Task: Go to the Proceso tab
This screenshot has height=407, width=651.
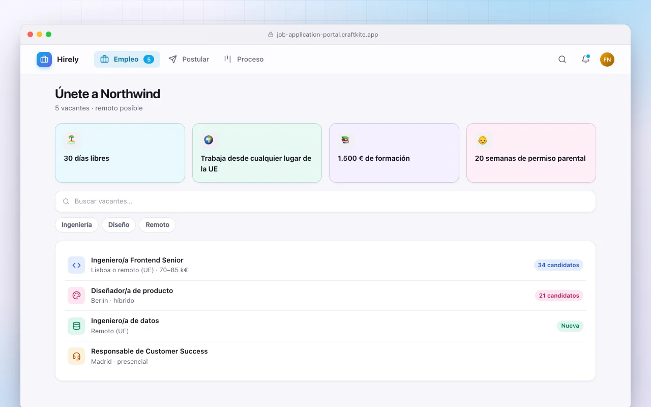Action: click(244, 60)
